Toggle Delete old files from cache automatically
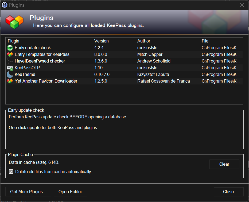This screenshot has width=249, height=202. pos(11,172)
